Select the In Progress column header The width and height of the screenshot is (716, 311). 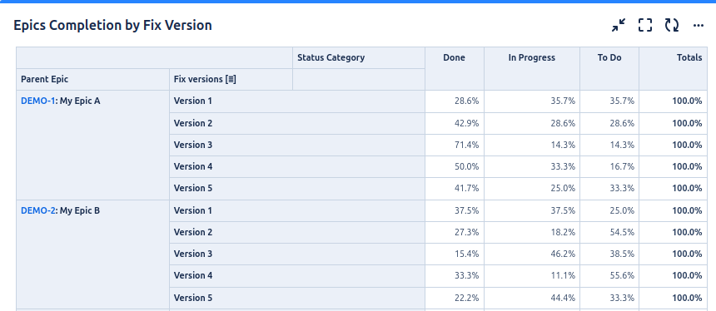point(532,68)
